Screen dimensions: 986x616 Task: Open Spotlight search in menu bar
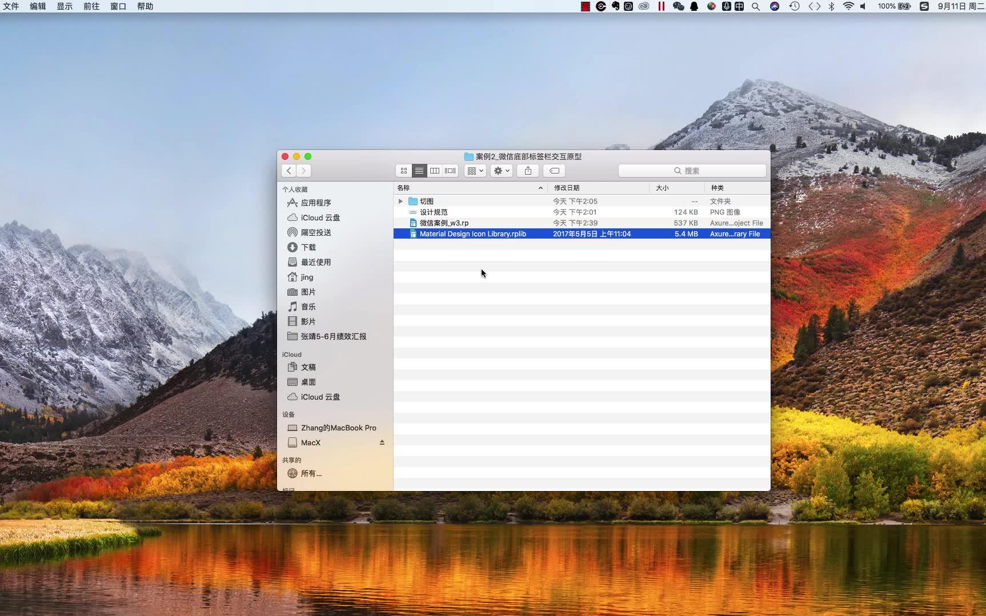756,6
